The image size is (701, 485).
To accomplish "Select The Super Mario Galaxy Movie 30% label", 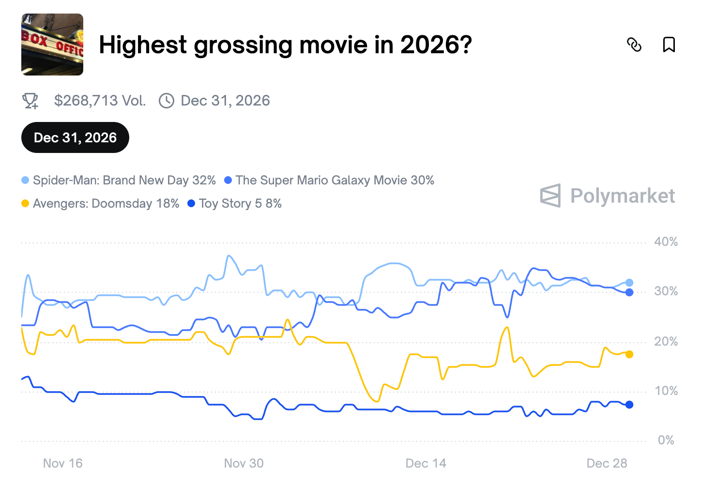I will (x=335, y=180).
